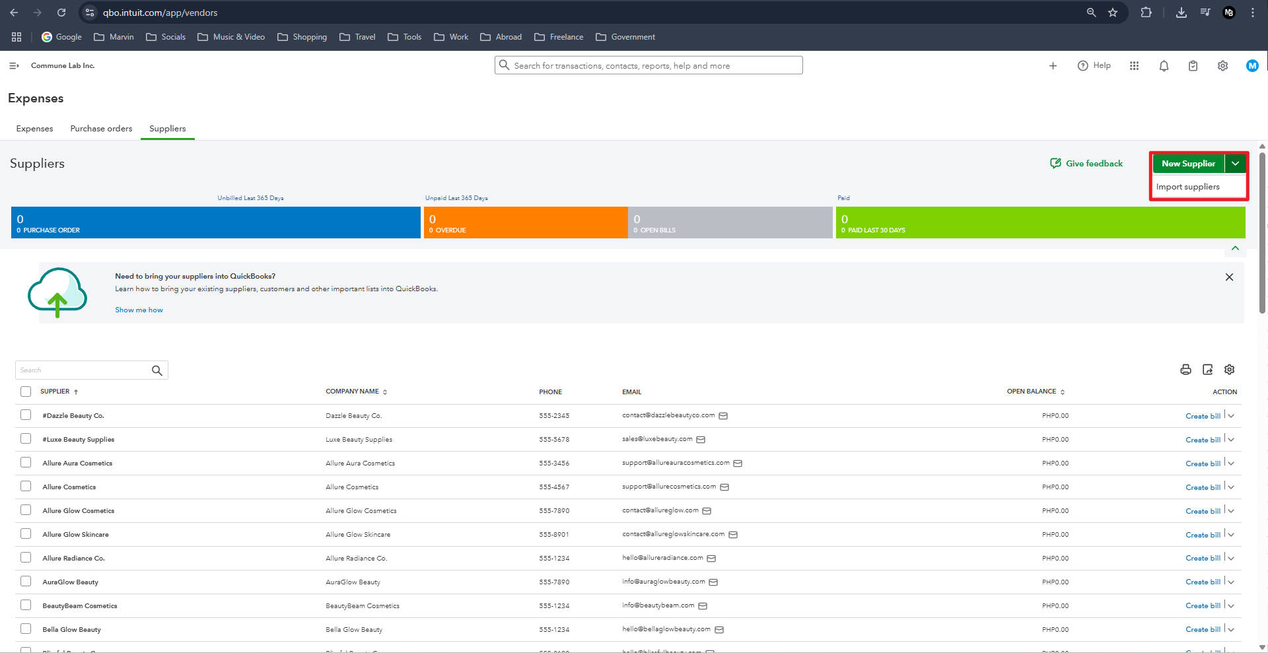Viewport: 1268px width, 653px height.
Task: Reload the page with the refresh icon
Action: click(x=61, y=13)
